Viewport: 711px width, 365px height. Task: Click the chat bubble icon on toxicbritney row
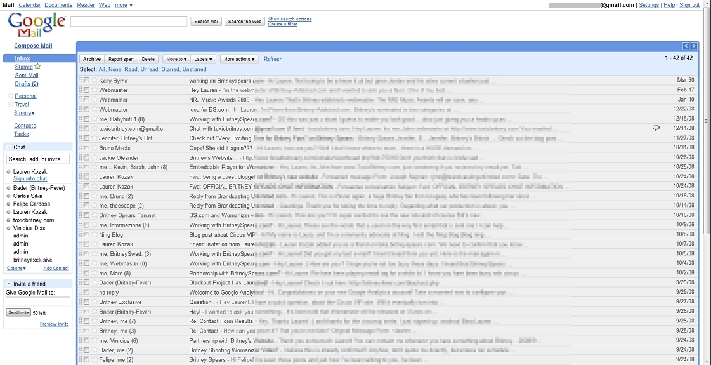pos(656,128)
